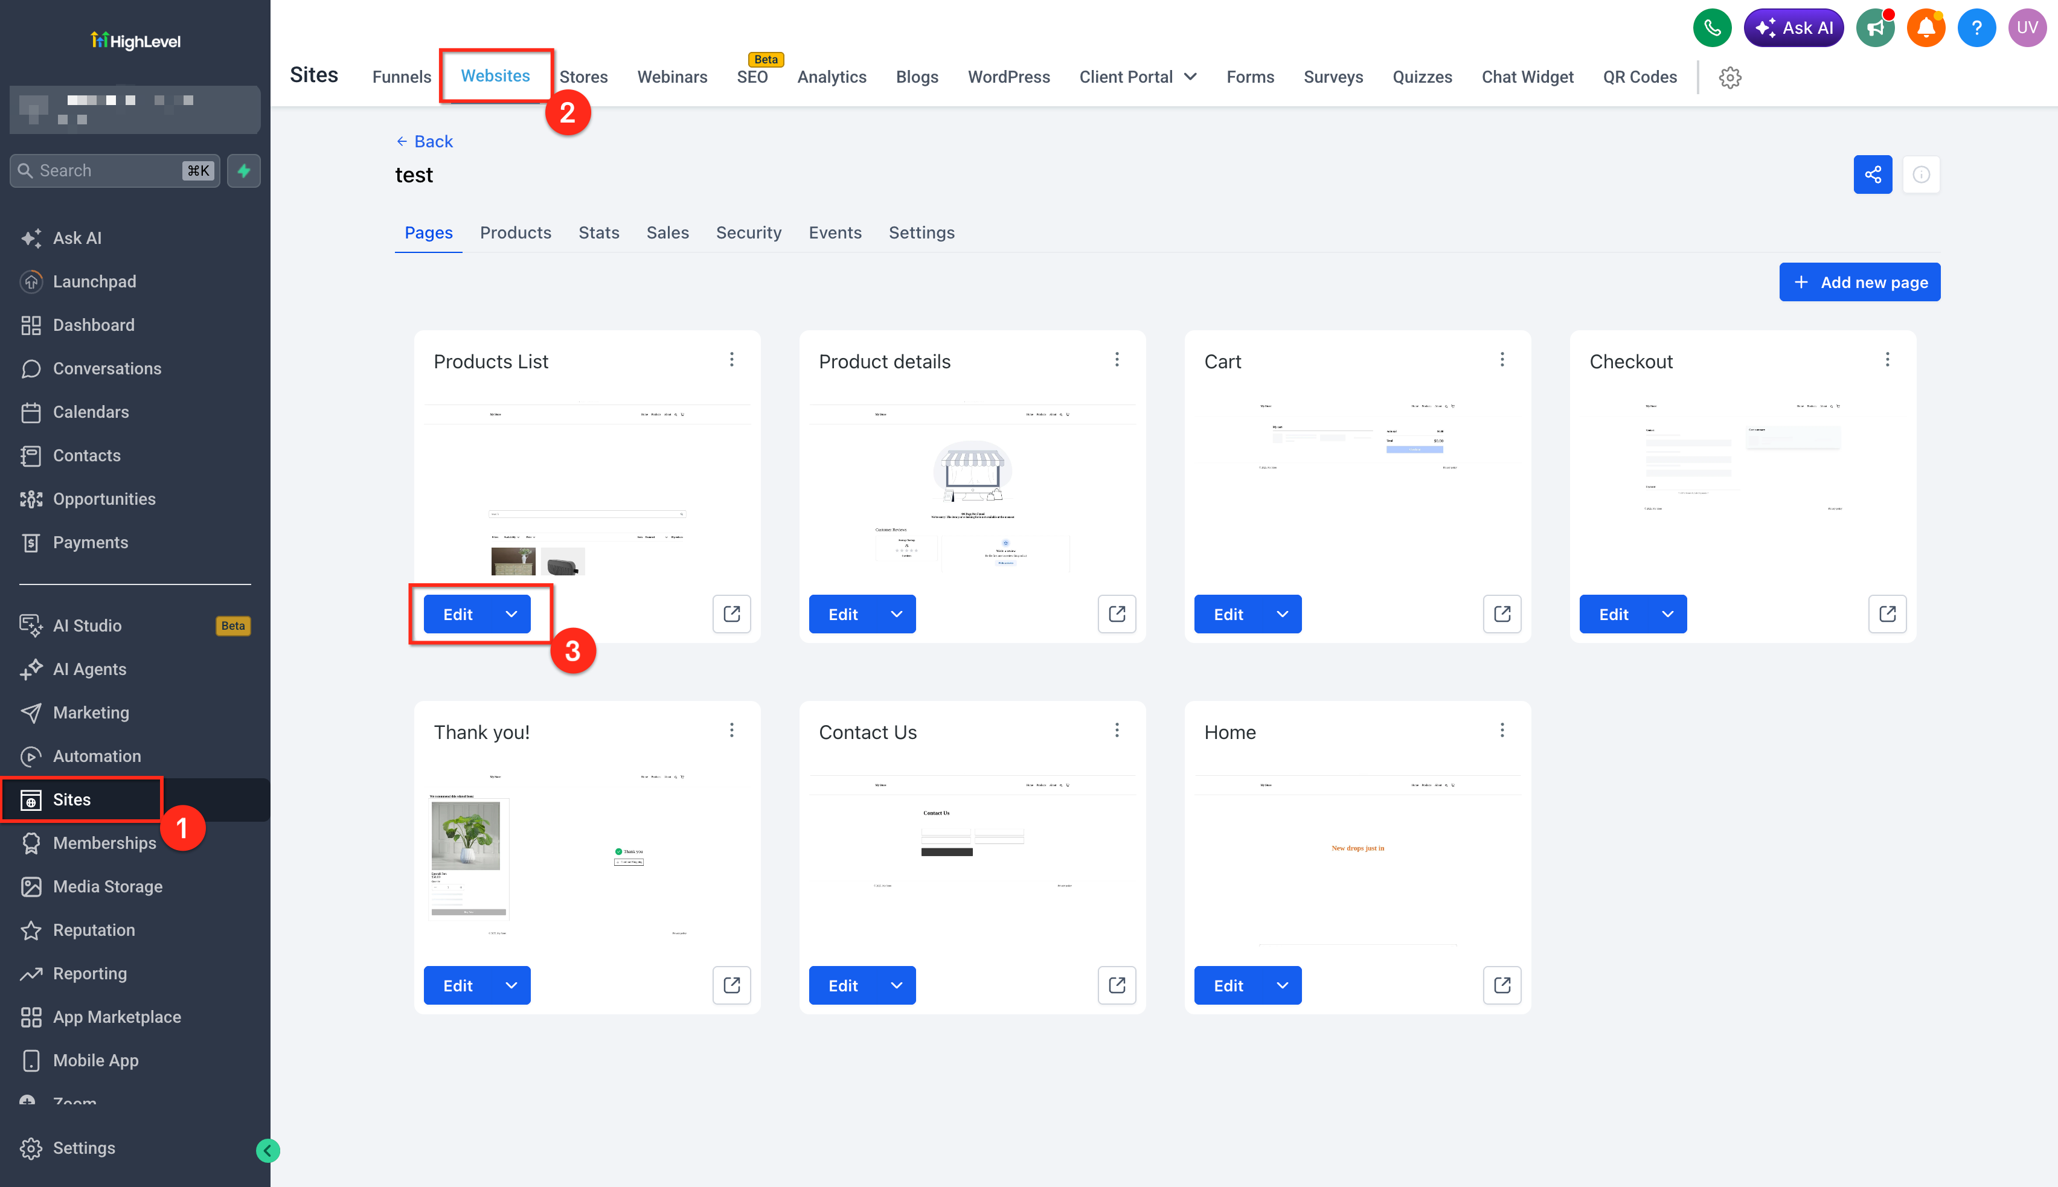Viewport: 2058px width, 1187px height.
Task: Expand the Edit dropdown arrow on Products List
Action: tap(511, 614)
